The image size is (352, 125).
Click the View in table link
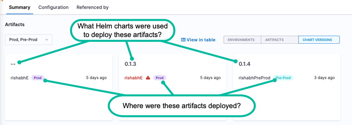[198, 40]
